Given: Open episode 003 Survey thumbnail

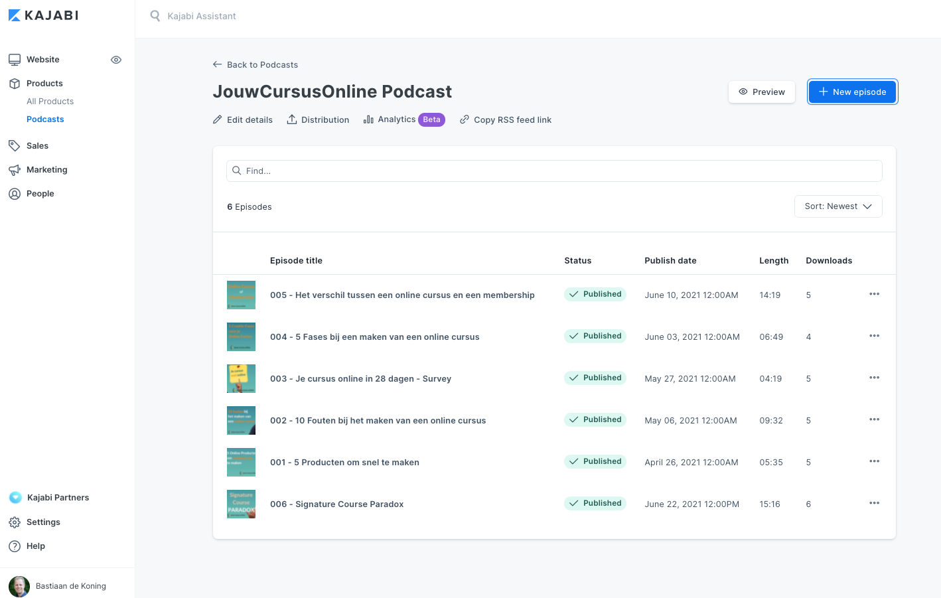Looking at the screenshot, I should coord(241,378).
